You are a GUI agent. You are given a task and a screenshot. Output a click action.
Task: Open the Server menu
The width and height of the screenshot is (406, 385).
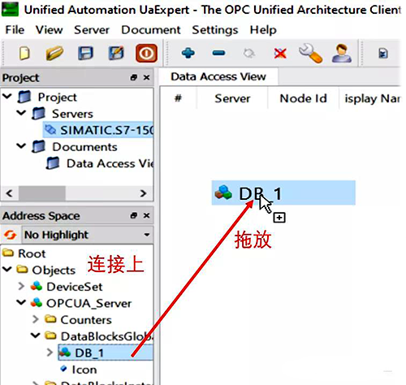click(x=92, y=30)
